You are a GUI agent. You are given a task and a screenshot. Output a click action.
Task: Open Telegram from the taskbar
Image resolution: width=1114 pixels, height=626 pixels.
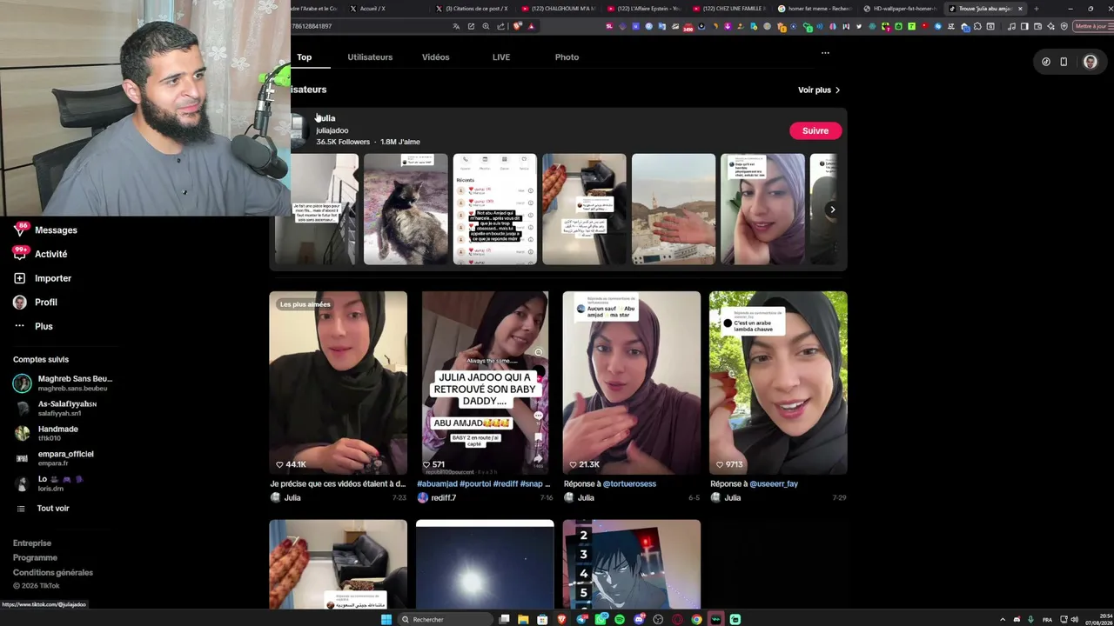(581, 619)
